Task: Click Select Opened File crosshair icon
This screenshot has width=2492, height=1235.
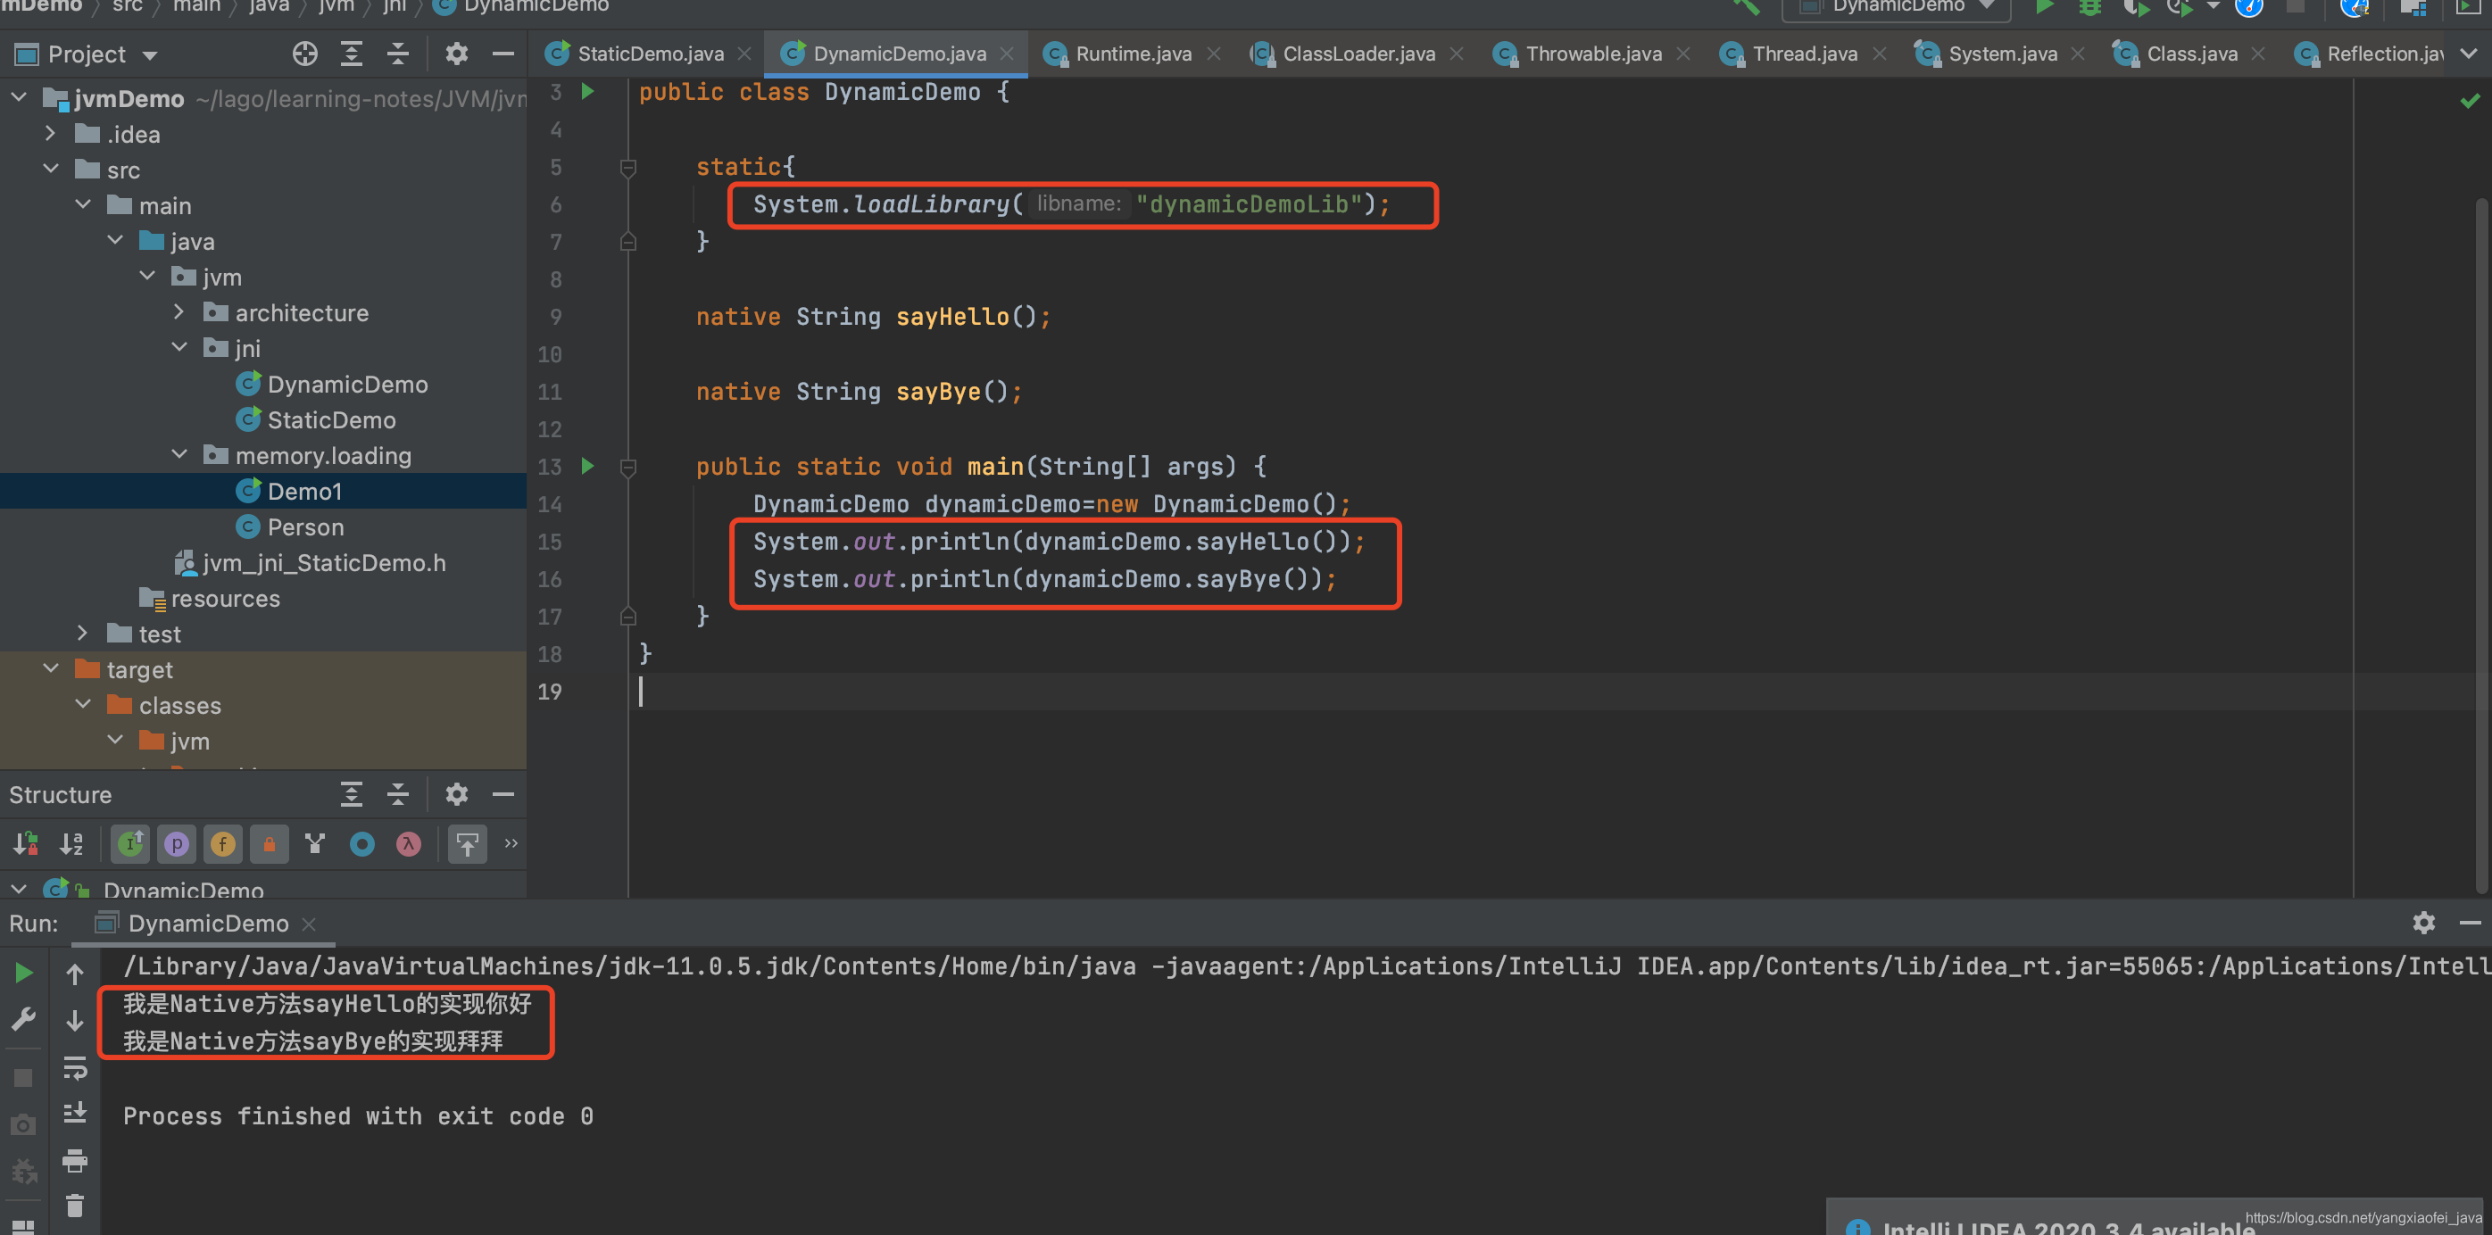Action: [x=304, y=54]
